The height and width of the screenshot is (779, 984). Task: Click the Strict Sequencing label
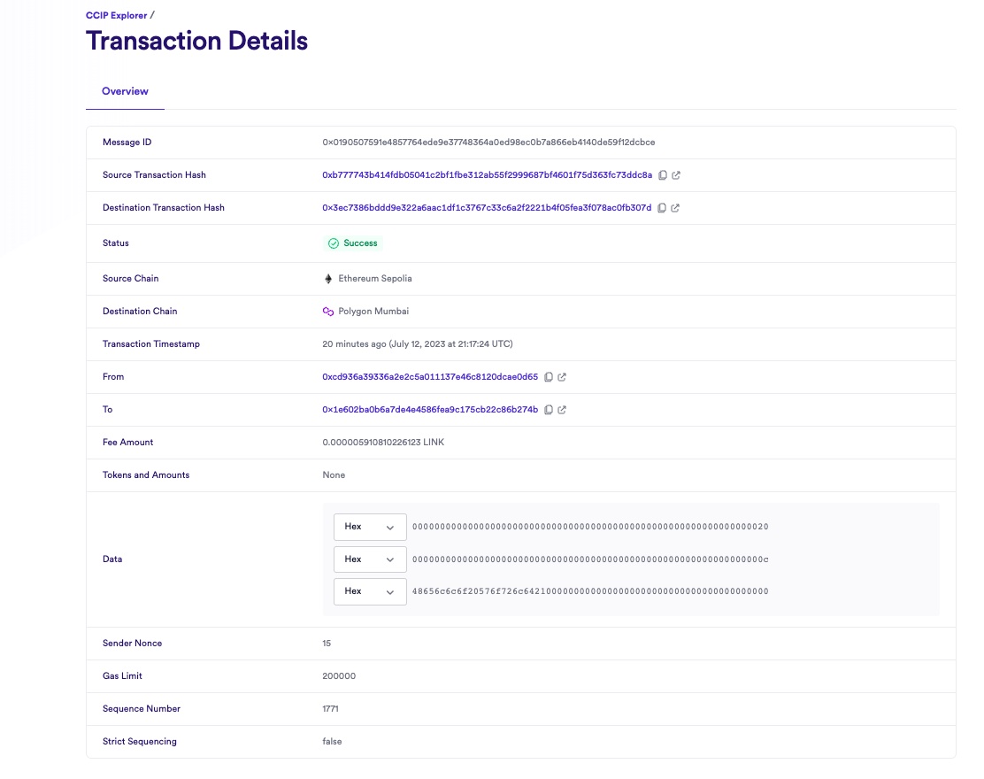pos(139,741)
